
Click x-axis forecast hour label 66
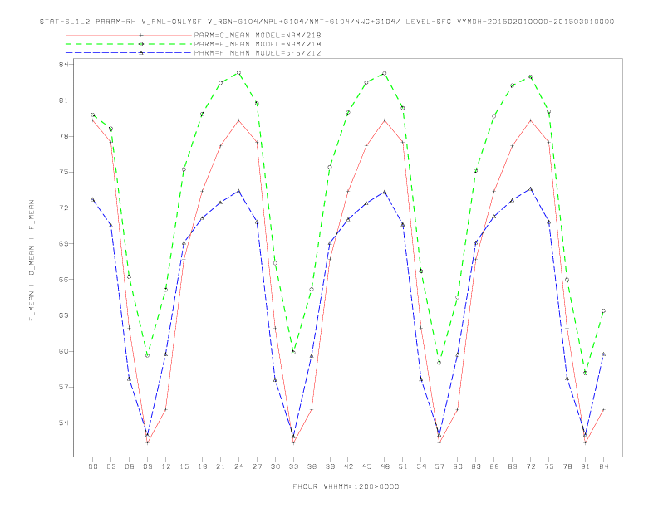coord(494,466)
